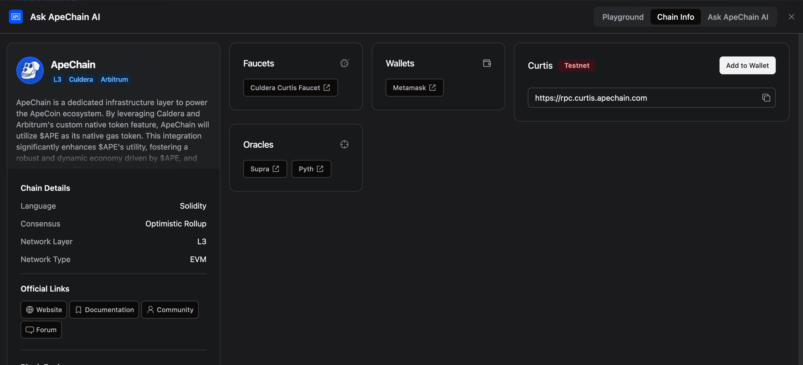Click the ApeChain skull avatar
803x365 pixels.
coord(30,70)
